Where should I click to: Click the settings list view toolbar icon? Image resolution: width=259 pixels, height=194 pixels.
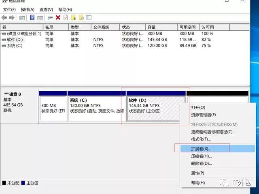pyautogui.click(x=89, y=17)
